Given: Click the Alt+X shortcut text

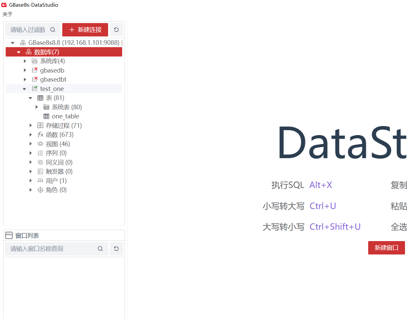Looking at the screenshot, I should 321,185.
